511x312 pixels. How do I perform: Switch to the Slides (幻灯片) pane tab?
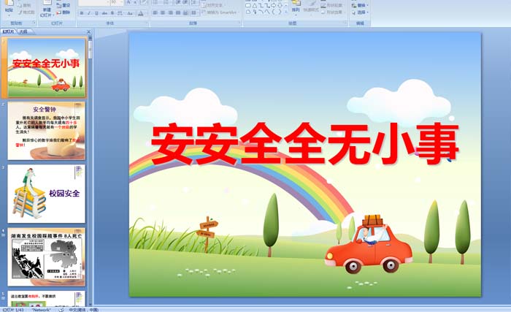pyautogui.click(x=8, y=31)
